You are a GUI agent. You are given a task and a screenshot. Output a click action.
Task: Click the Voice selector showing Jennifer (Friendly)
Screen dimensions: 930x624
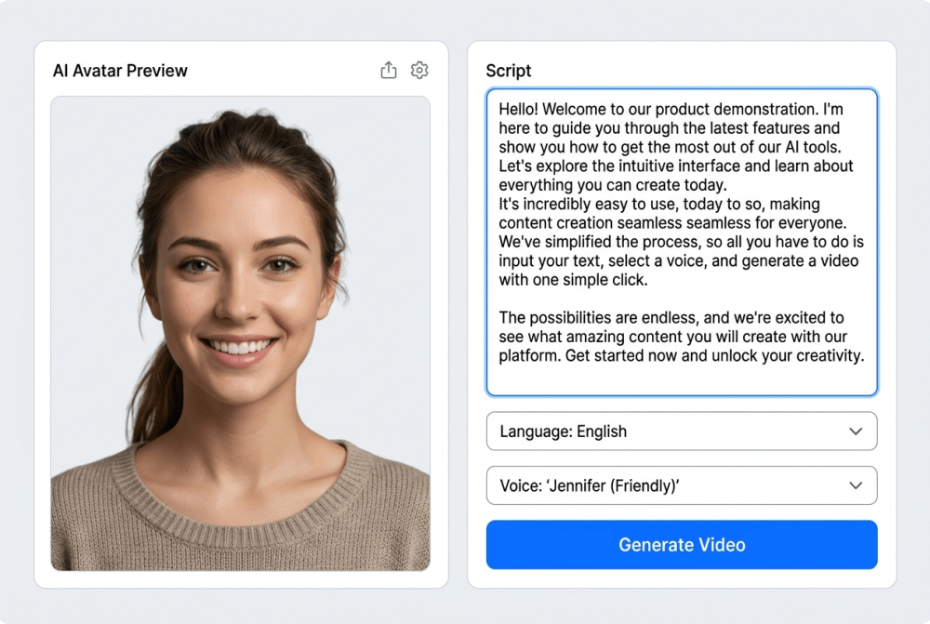[682, 485]
